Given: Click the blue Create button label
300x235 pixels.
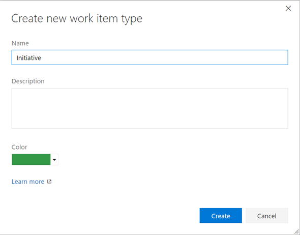Looking at the screenshot, I should (221, 216).
